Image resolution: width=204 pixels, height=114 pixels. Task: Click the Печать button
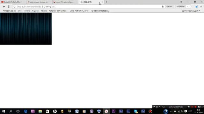coord(169,6)
